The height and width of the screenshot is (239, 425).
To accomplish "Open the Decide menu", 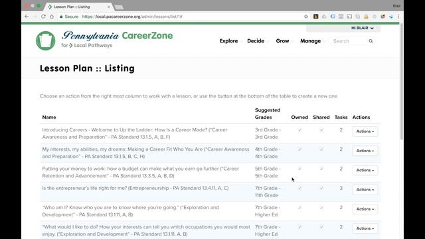I will pos(256,41).
